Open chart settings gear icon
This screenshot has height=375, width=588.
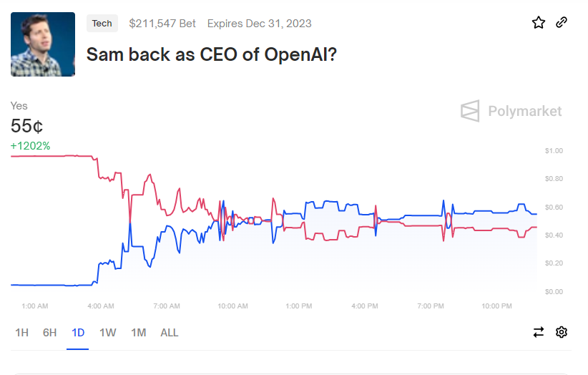[x=562, y=332]
